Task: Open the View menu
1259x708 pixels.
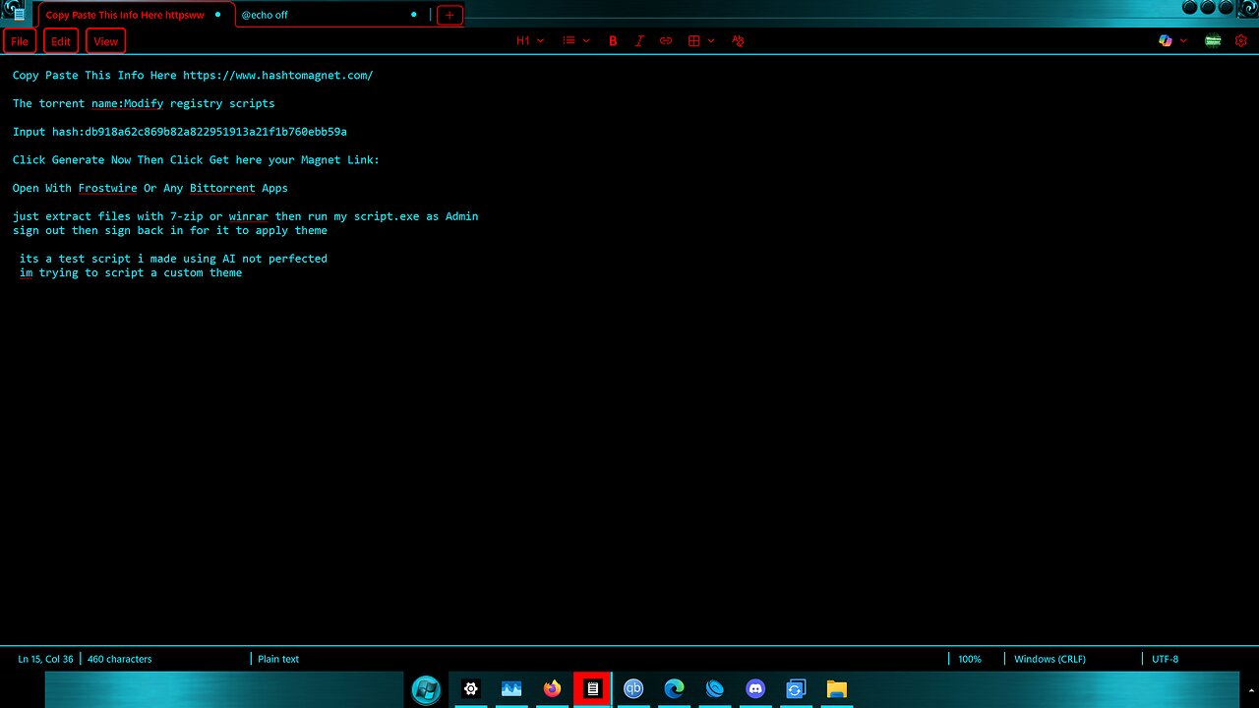Action: click(x=106, y=41)
